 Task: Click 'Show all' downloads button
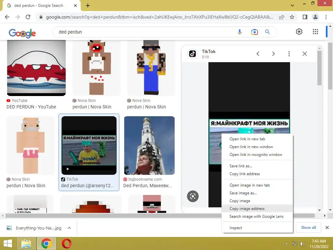[308, 228]
